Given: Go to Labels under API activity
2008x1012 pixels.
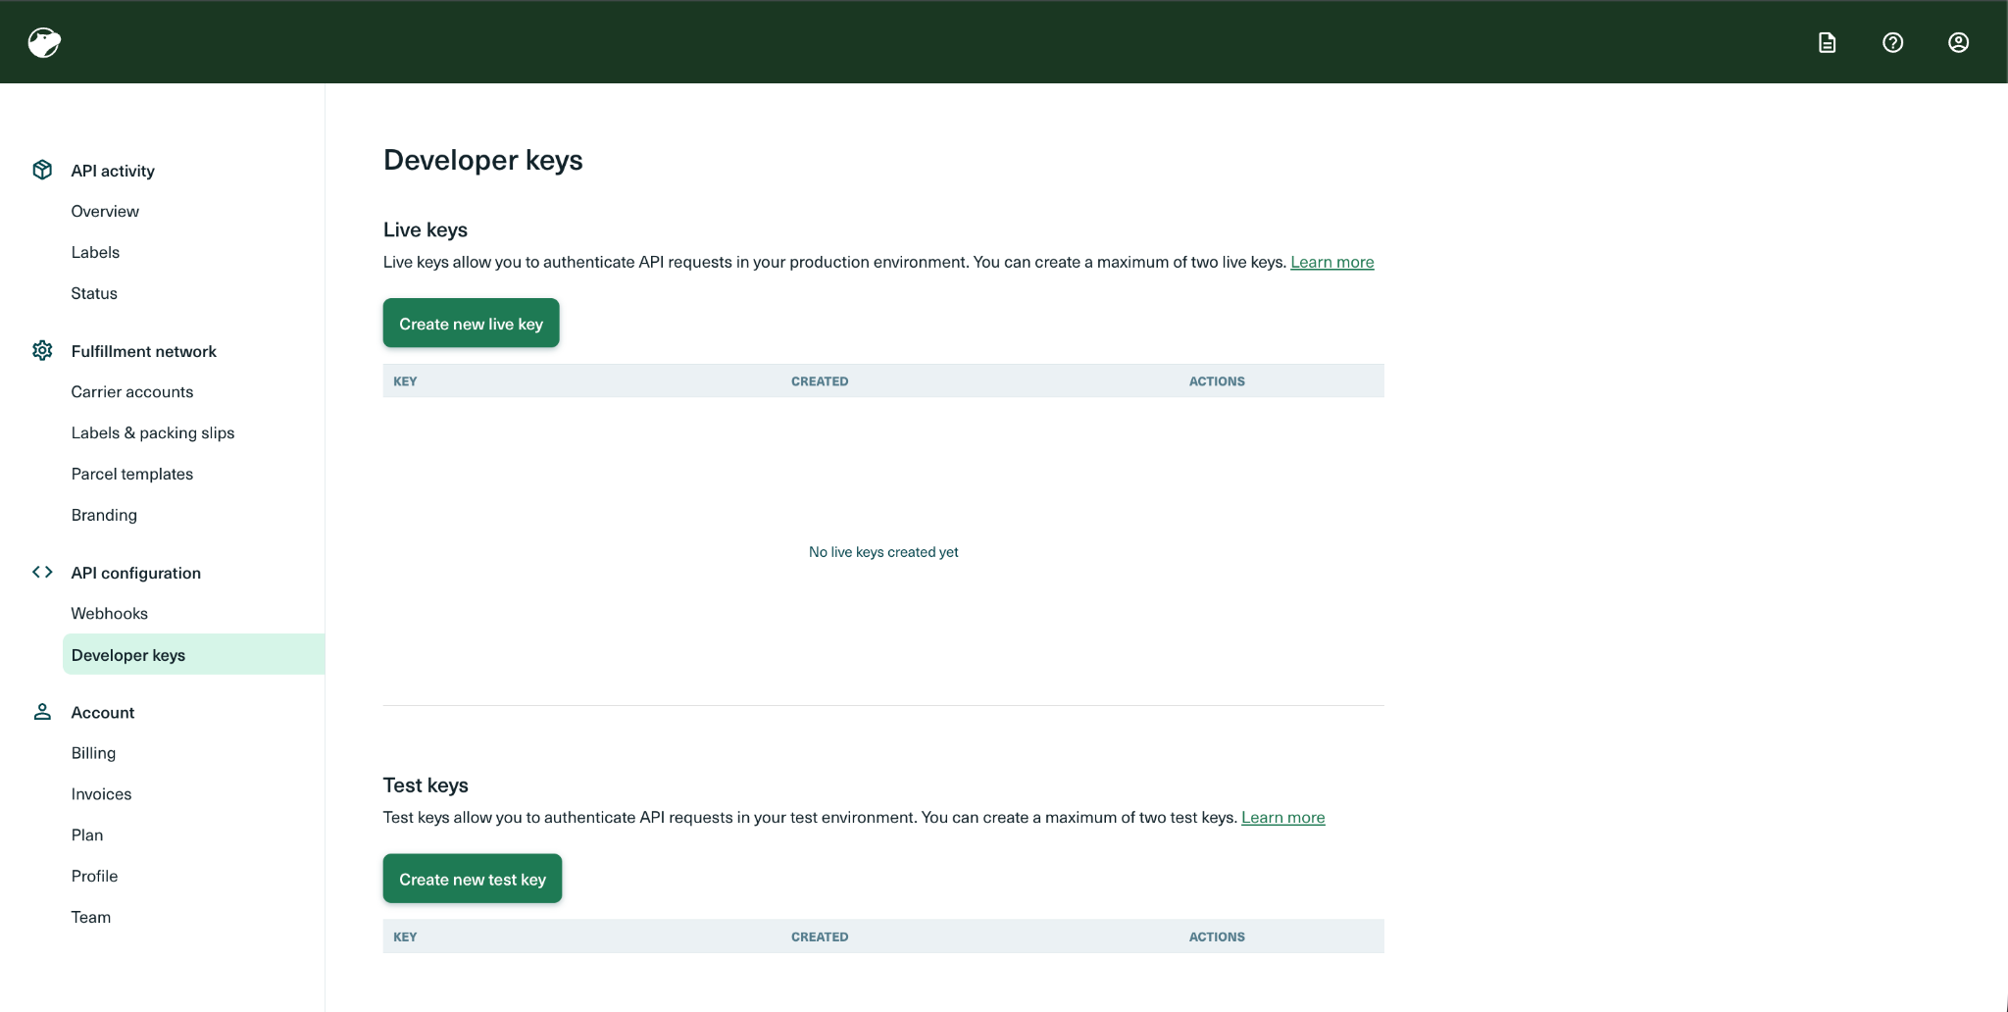Looking at the screenshot, I should point(95,252).
